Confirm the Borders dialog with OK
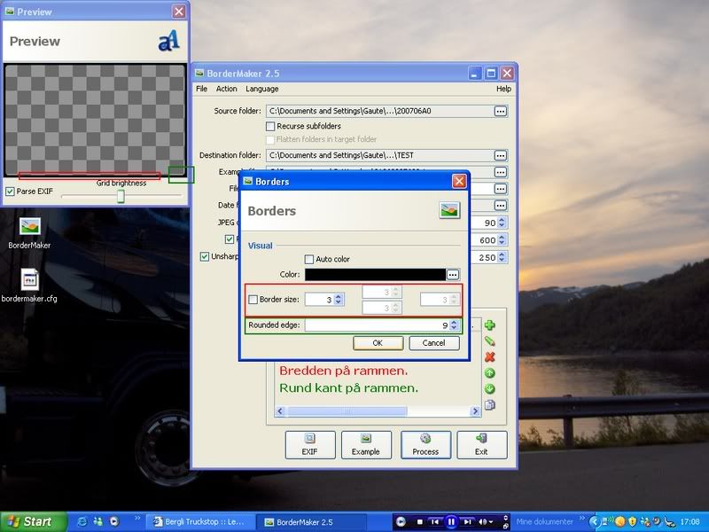The width and height of the screenshot is (709, 532). point(378,343)
